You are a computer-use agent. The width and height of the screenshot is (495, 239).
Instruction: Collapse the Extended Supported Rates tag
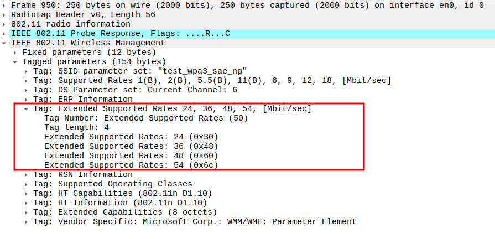coord(27,109)
